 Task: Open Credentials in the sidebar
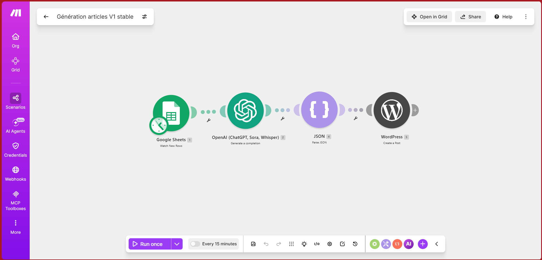[16, 150]
